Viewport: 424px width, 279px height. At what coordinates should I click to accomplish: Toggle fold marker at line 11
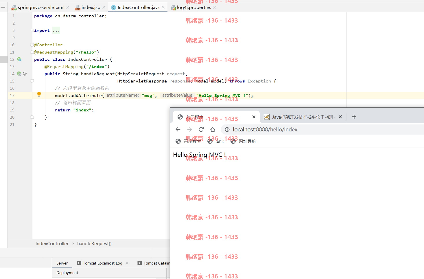(32, 52)
